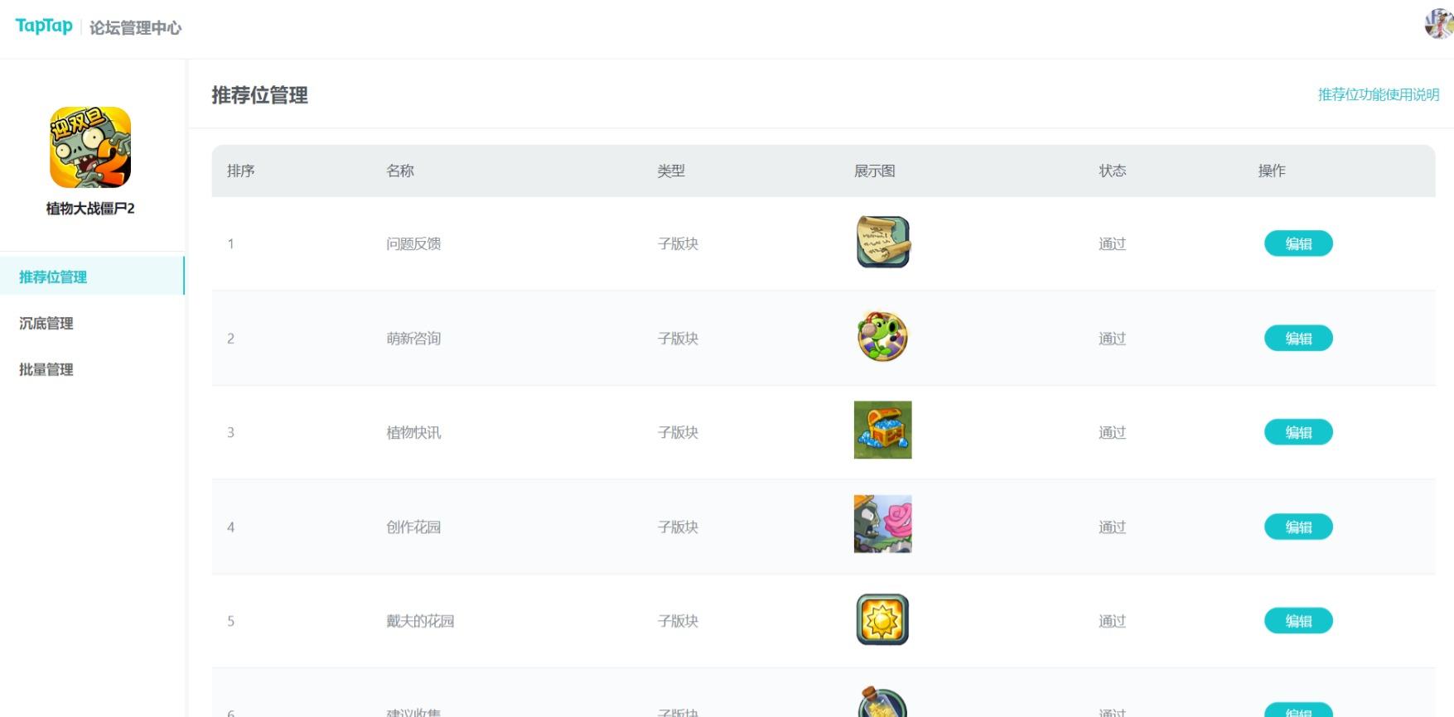The image size is (1454, 717).
Task: Click the 萌新咨询 peashooter thumbnail
Action: point(883,336)
